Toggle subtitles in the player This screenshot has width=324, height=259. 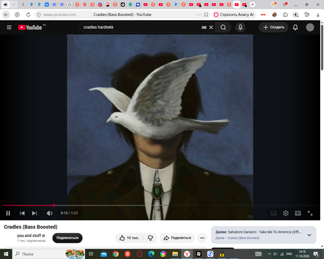273,213
